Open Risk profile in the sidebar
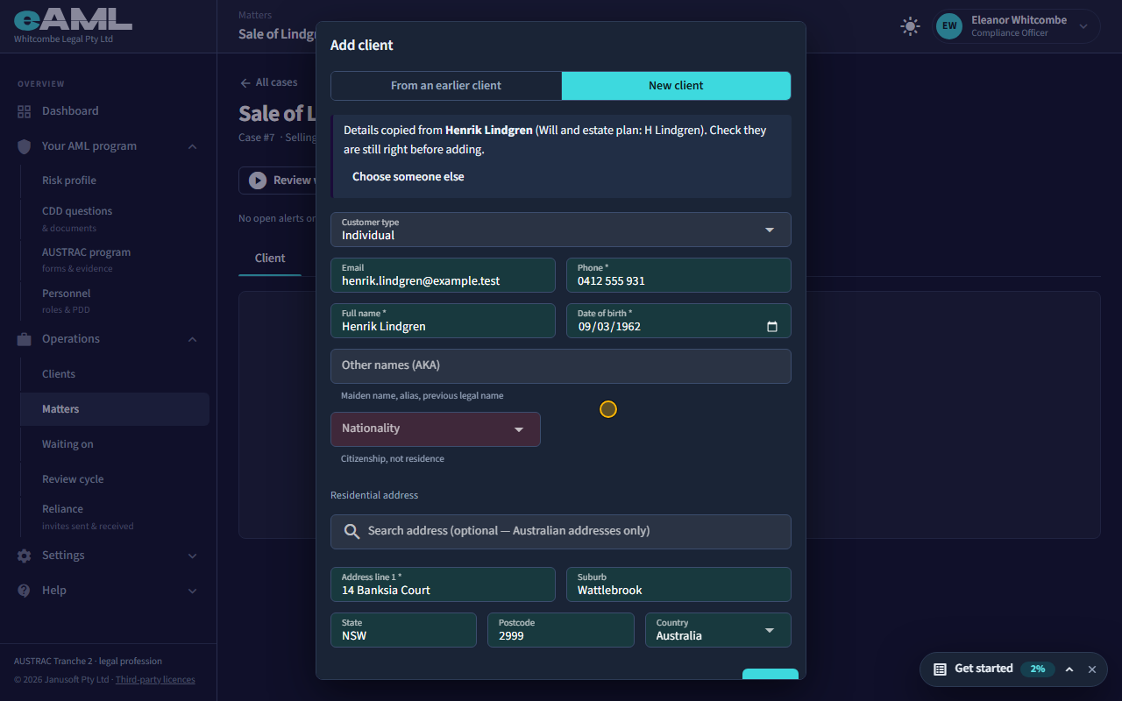Screen dimensions: 1122x701 pyautogui.click(x=114, y=181)
